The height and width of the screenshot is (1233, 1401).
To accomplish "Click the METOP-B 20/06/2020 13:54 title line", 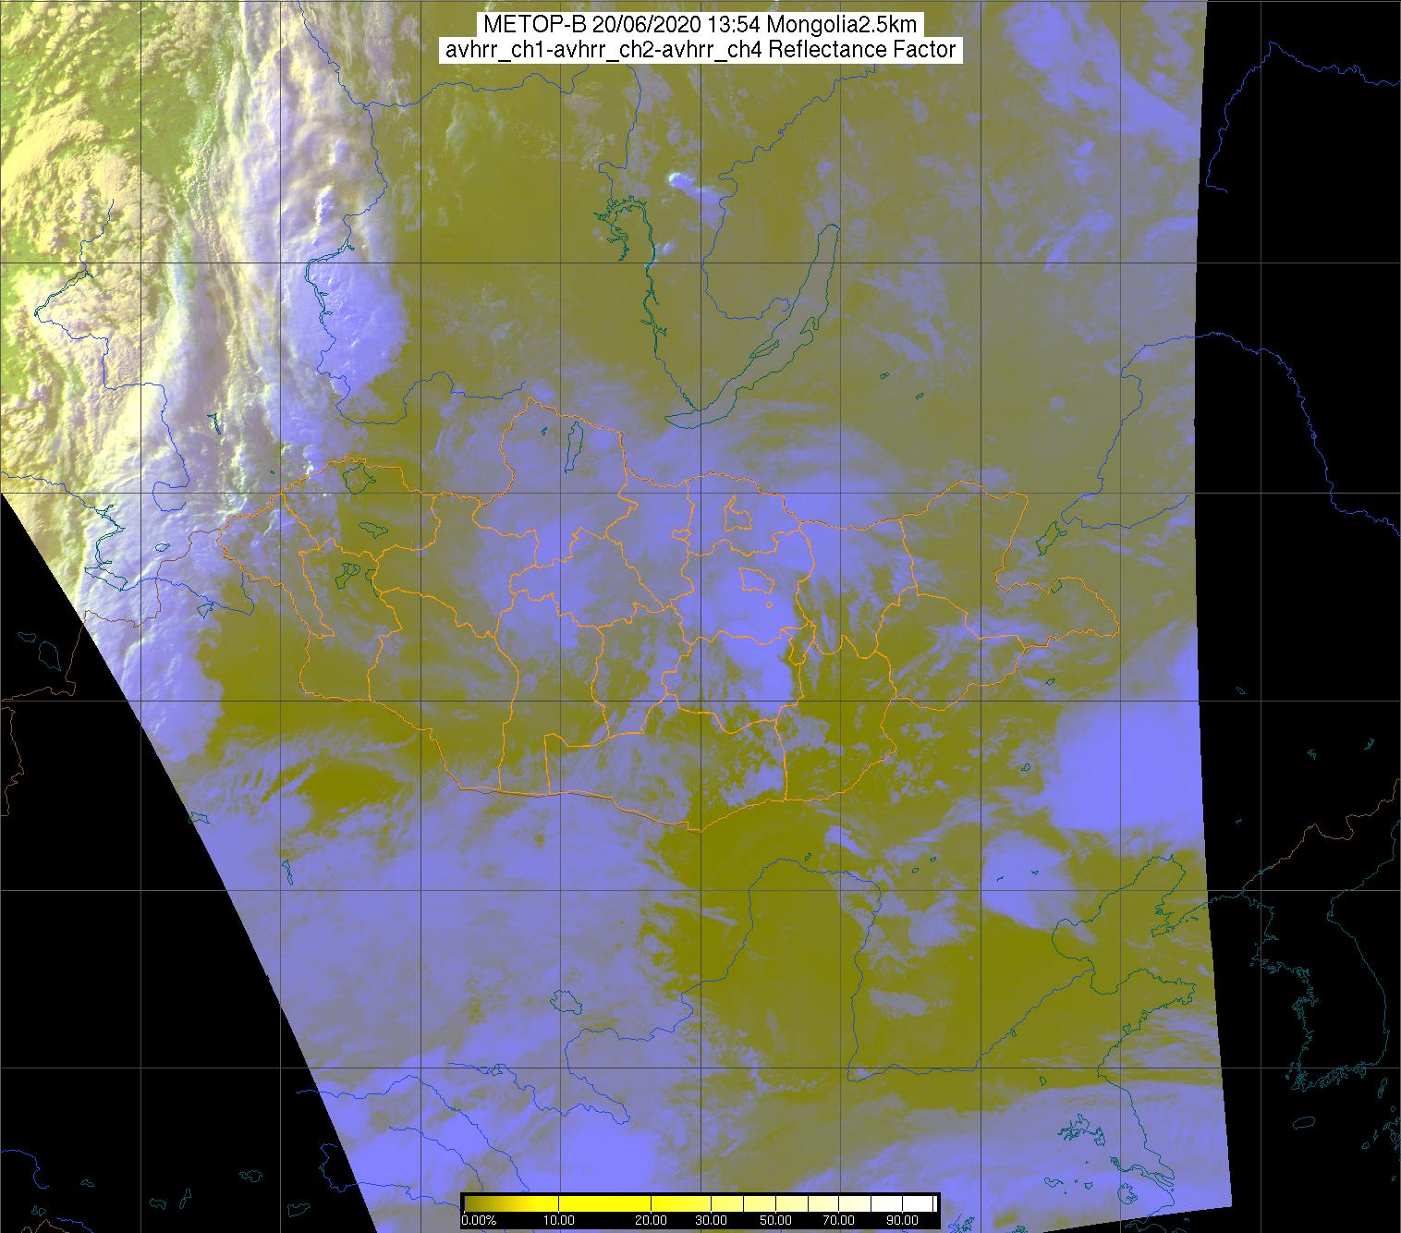I will tap(700, 24).
